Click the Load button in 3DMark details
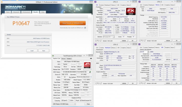Image resolution: width=182 pixels, height=107 pixels. pyautogui.click(x=32, y=51)
